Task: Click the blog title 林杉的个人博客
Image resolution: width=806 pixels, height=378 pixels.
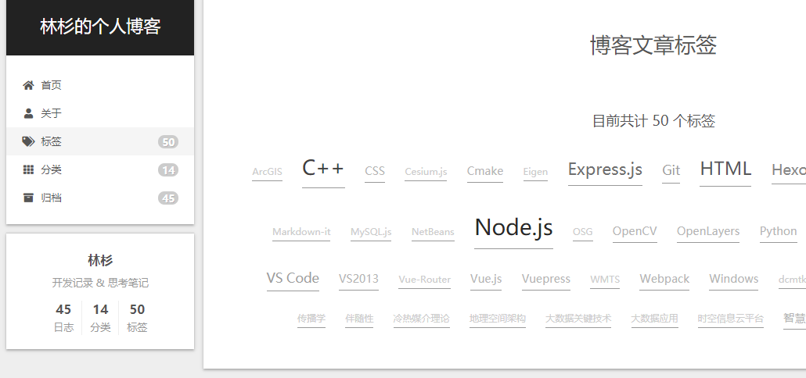Action: coord(100,27)
